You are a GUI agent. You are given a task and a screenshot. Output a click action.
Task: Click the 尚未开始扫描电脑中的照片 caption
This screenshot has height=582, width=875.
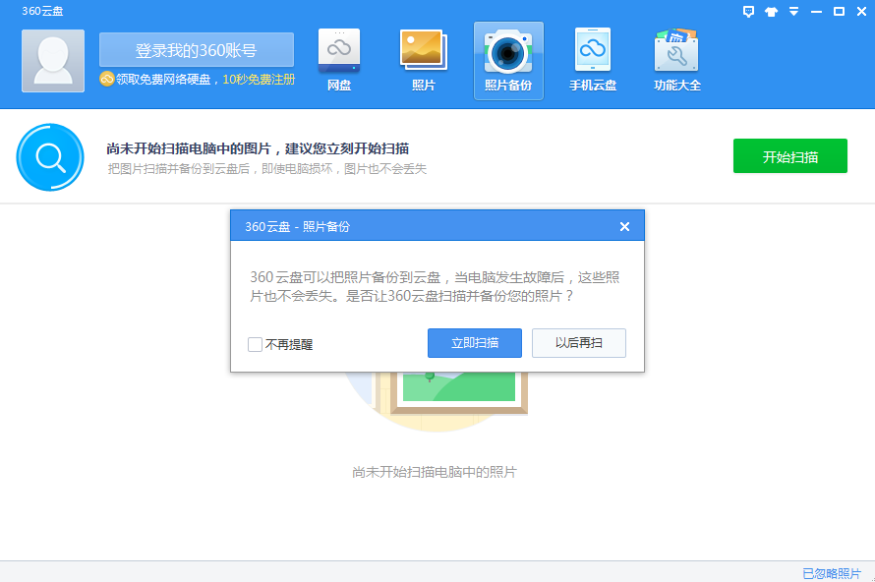435,472
